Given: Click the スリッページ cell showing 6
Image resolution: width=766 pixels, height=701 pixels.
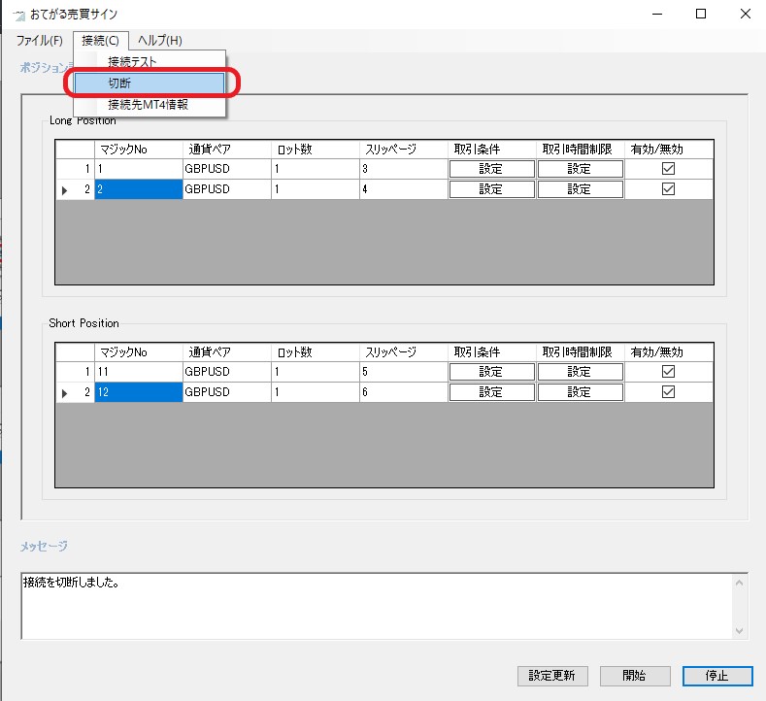Looking at the screenshot, I should click(403, 391).
